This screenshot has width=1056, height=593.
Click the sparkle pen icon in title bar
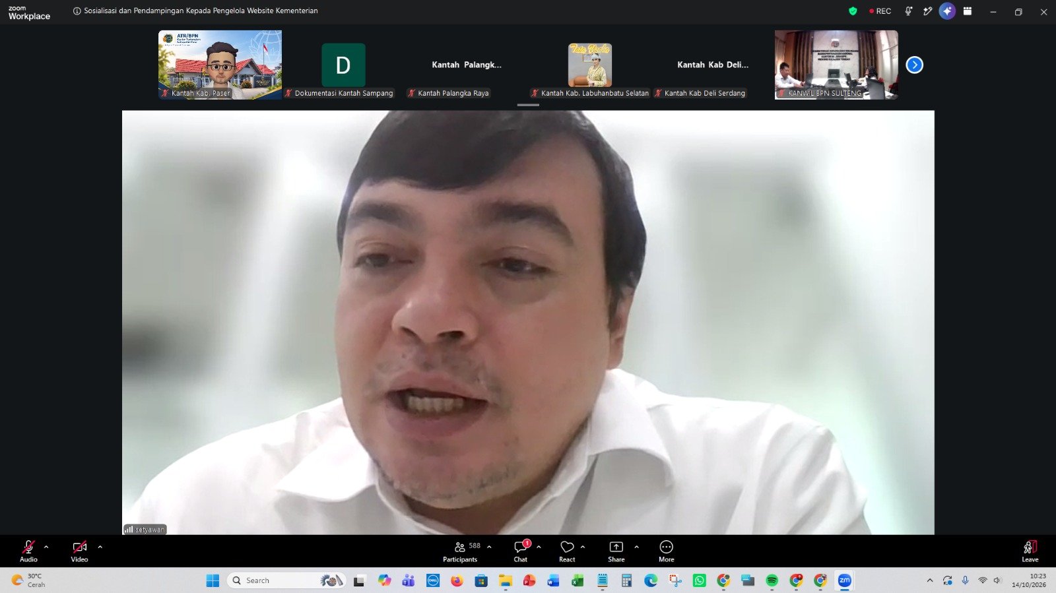pyautogui.click(x=927, y=11)
